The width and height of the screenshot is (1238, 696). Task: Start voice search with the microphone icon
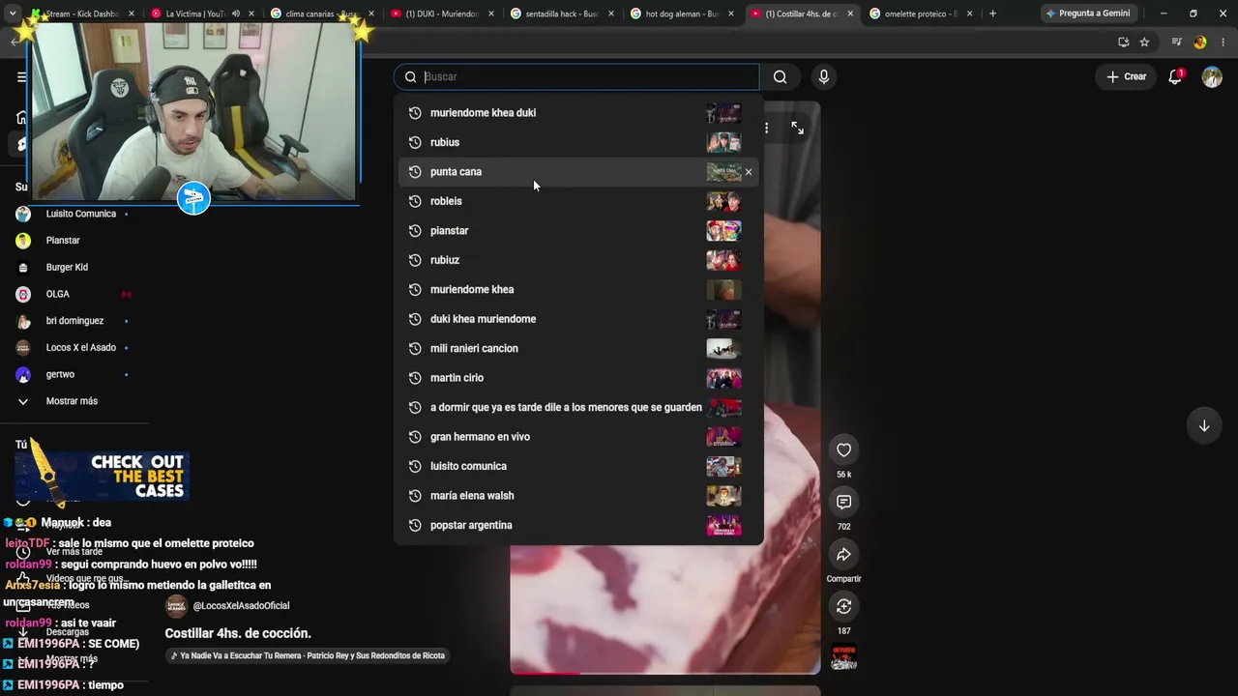[x=824, y=77]
